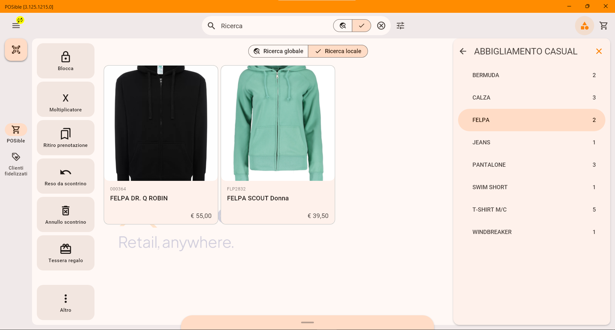The image size is (615, 330).
Task: Clear the search with circled X
Action: pos(381,26)
